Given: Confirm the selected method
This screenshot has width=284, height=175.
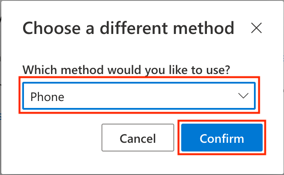Looking at the screenshot, I should pos(222,138).
